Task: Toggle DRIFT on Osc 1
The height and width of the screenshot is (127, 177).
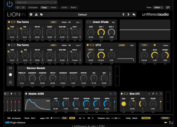Action: click(x=53, y=22)
